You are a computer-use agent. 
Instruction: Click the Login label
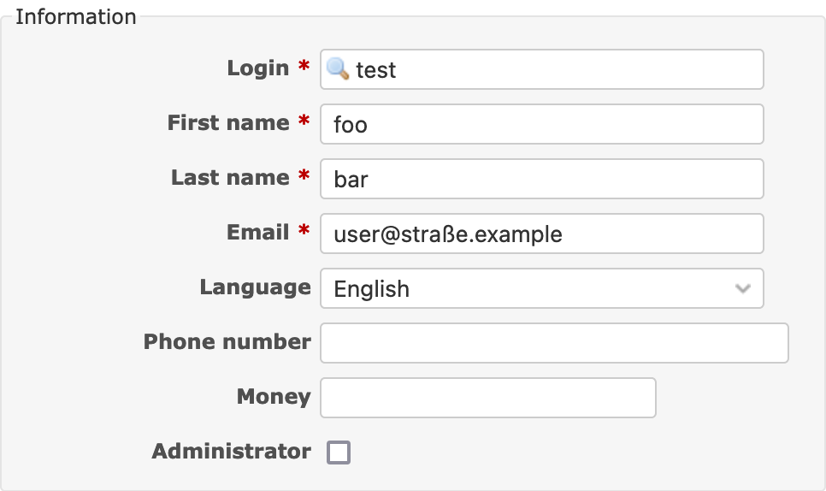(x=258, y=68)
